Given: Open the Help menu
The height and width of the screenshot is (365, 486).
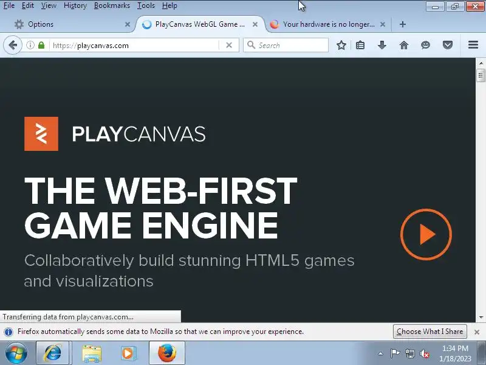Looking at the screenshot, I should point(169,5).
